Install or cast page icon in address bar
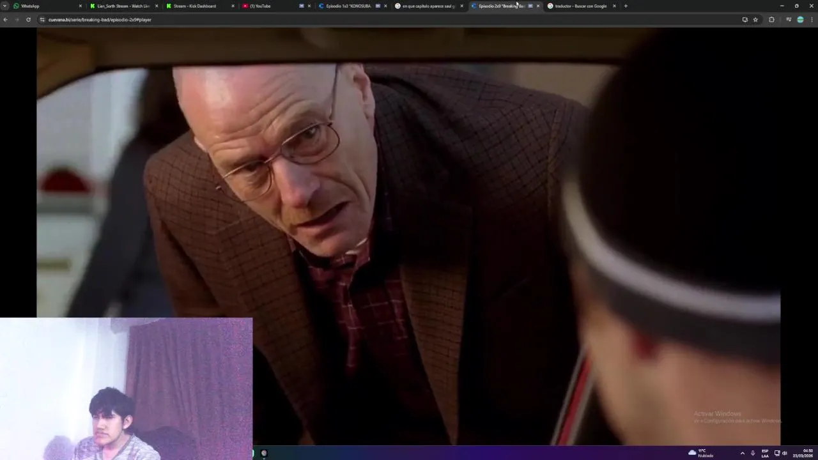Screen dimensions: 818x460 coord(745,20)
